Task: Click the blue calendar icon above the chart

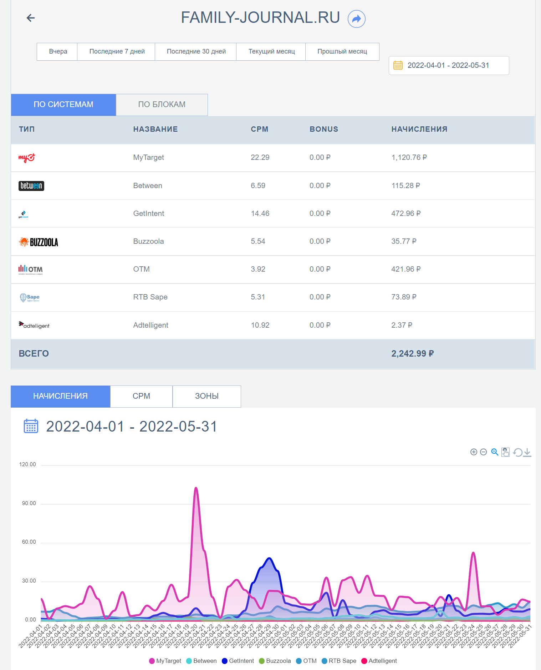Action: coord(31,426)
